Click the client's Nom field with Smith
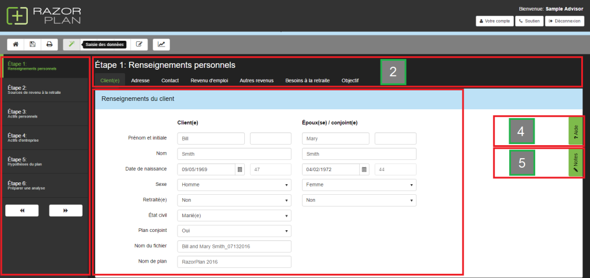 [x=234, y=154]
